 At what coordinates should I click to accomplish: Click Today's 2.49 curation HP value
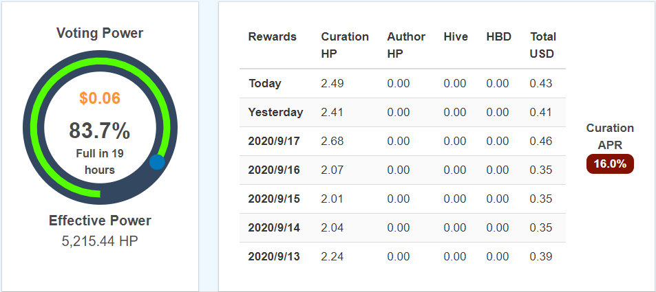(x=332, y=83)
